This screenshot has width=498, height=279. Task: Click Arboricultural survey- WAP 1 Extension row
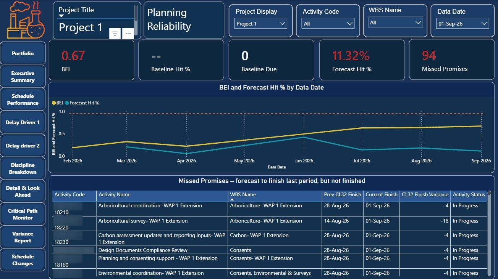pyautogui.click(x=270, y=224)
